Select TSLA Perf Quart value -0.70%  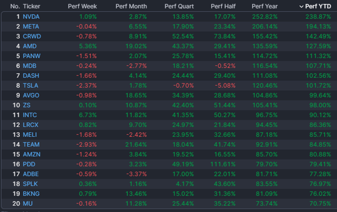pos(183,85)
